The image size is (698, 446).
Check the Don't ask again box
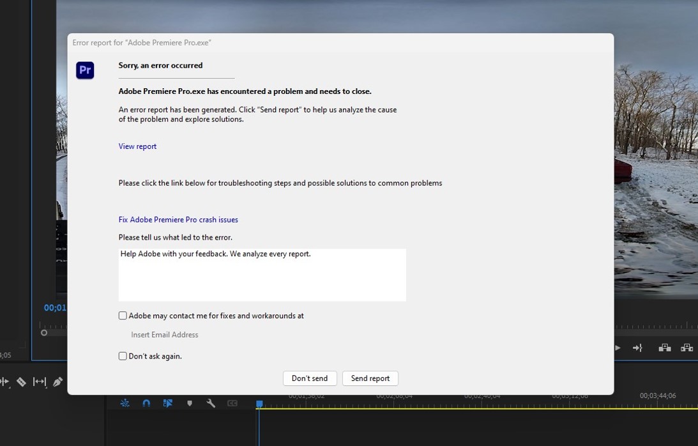pyautogui.click(x=122, y=356)
